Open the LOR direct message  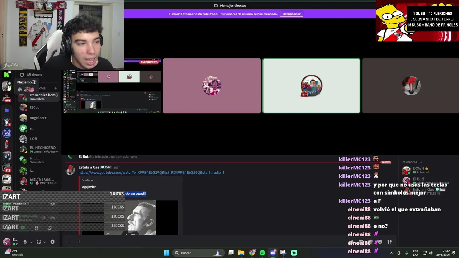39,139
